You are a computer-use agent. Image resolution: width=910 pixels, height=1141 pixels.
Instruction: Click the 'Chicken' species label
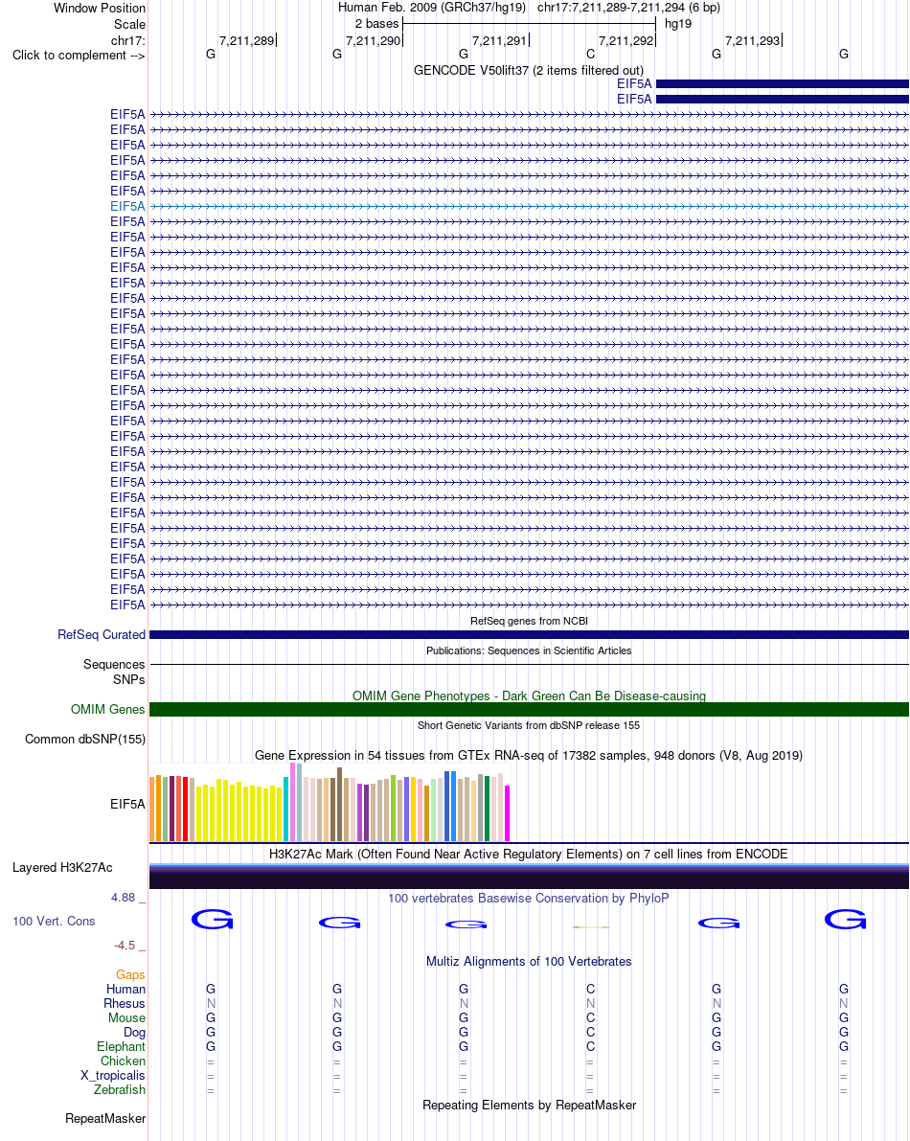(123, 1061)
